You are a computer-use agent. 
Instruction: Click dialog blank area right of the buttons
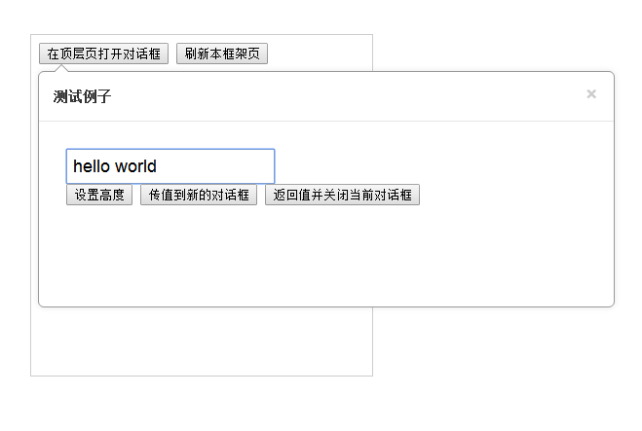tap(516, 196)
